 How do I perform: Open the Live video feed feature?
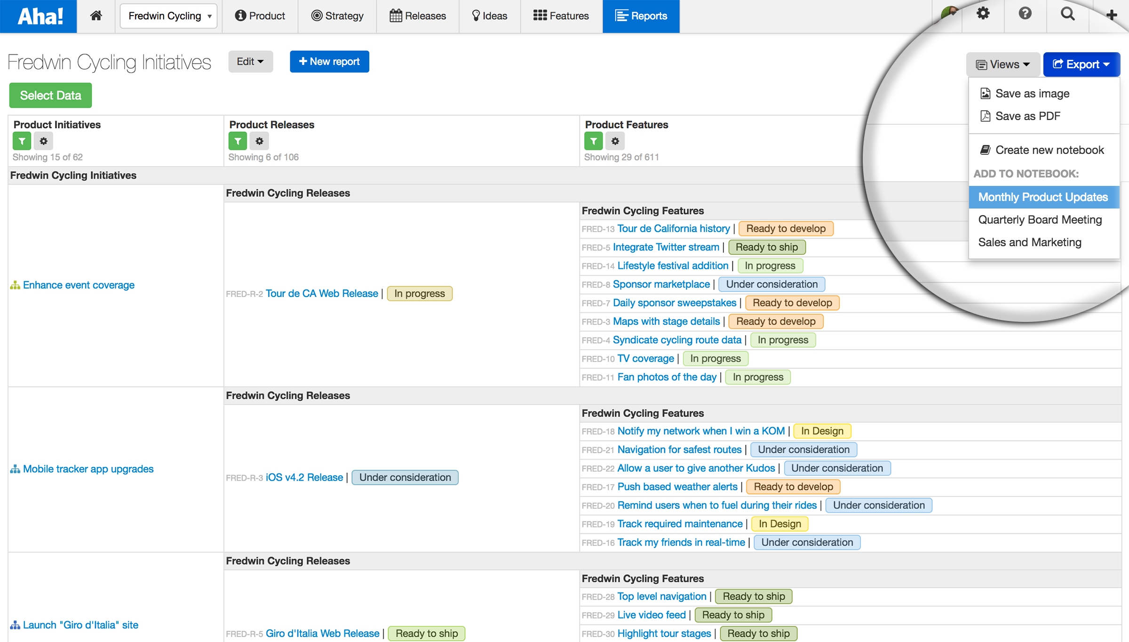[652, 615]
